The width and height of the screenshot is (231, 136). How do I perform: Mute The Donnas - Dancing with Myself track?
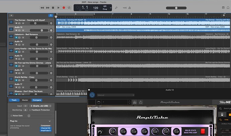(x=16, y=23)
